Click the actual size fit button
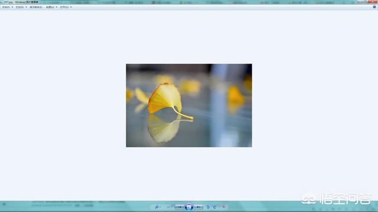 tap(168, 207)
